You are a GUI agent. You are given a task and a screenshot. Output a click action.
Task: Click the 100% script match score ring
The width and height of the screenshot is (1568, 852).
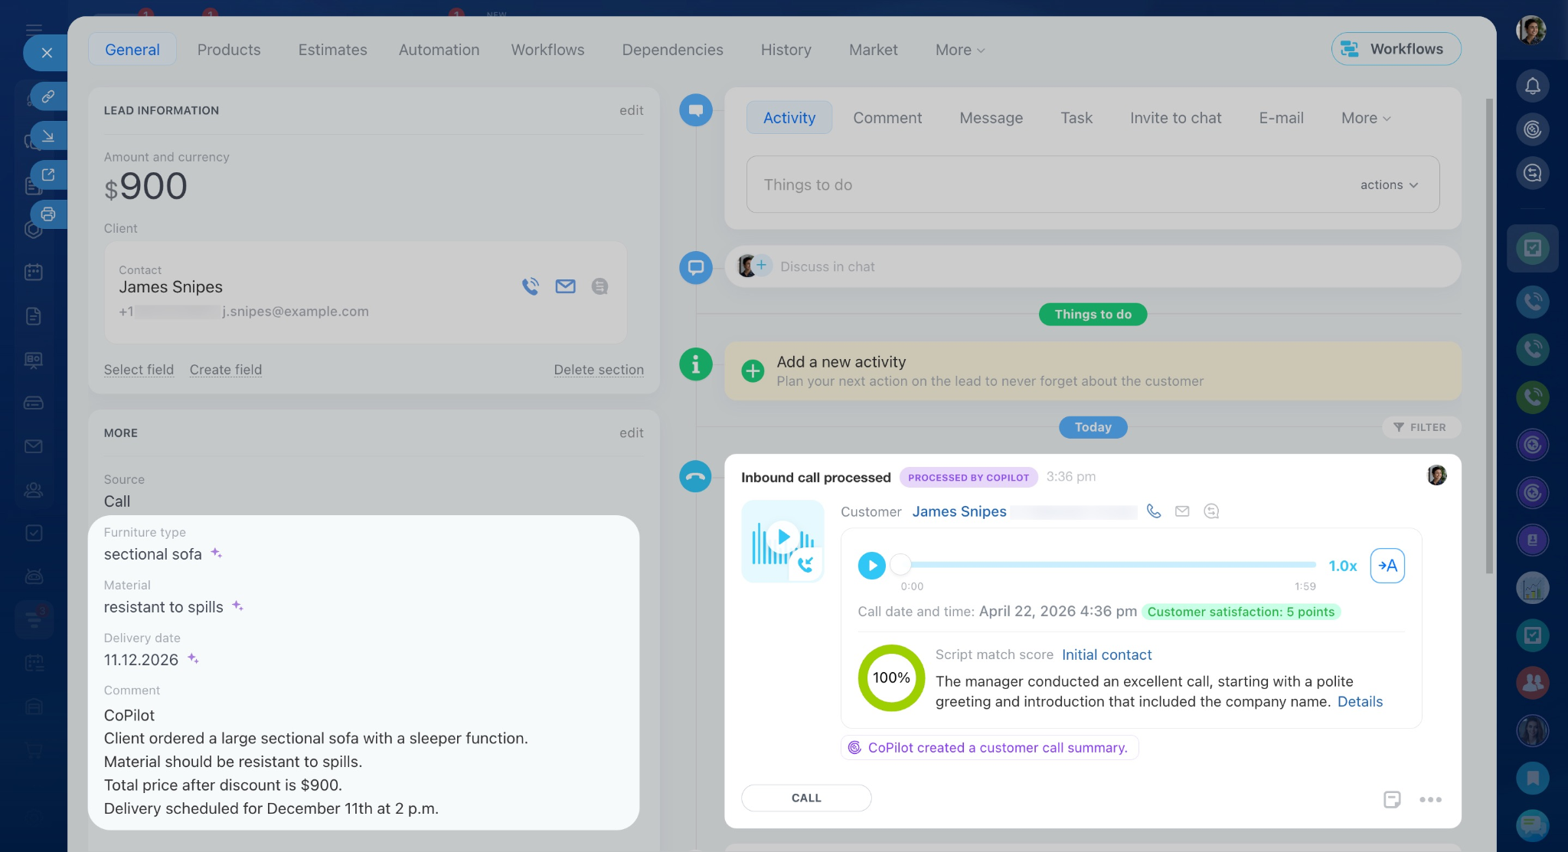pyautogui.click(x=891, y=677)
